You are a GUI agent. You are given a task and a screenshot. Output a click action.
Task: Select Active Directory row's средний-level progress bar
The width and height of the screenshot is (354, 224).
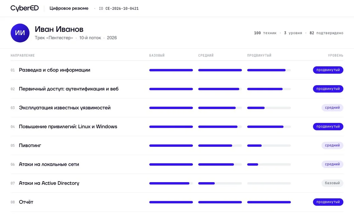click(220, 183)
